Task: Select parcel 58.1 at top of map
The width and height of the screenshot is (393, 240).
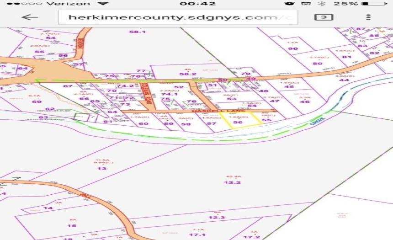Action: 137,32
